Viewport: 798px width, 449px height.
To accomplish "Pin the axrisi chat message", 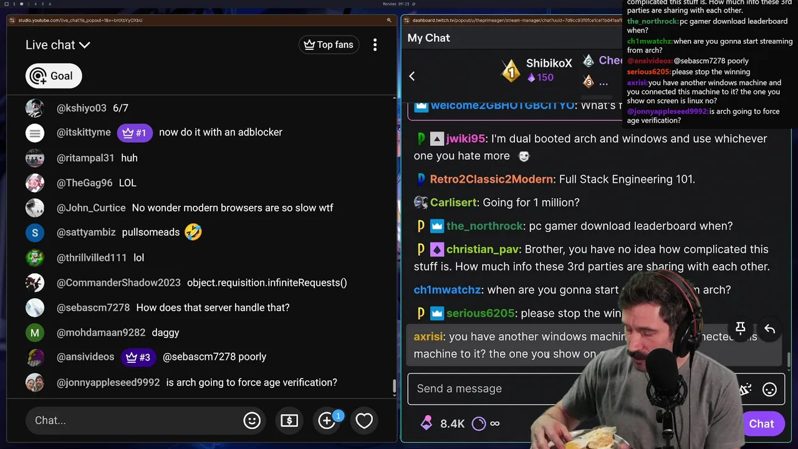I will tap(741, 329).
